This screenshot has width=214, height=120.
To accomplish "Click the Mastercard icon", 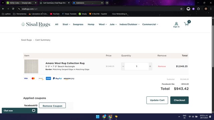I will 33,78.
